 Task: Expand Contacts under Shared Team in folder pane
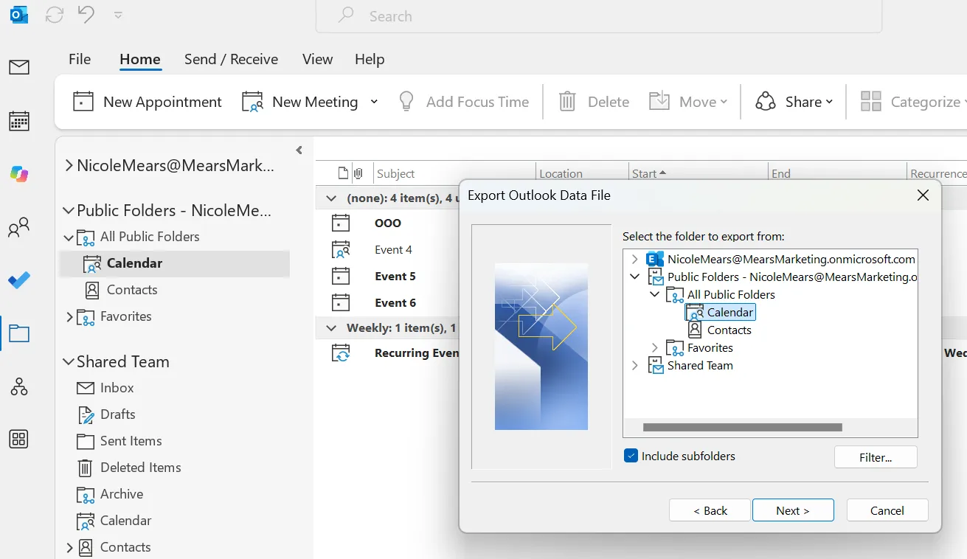tap(69, 547)
